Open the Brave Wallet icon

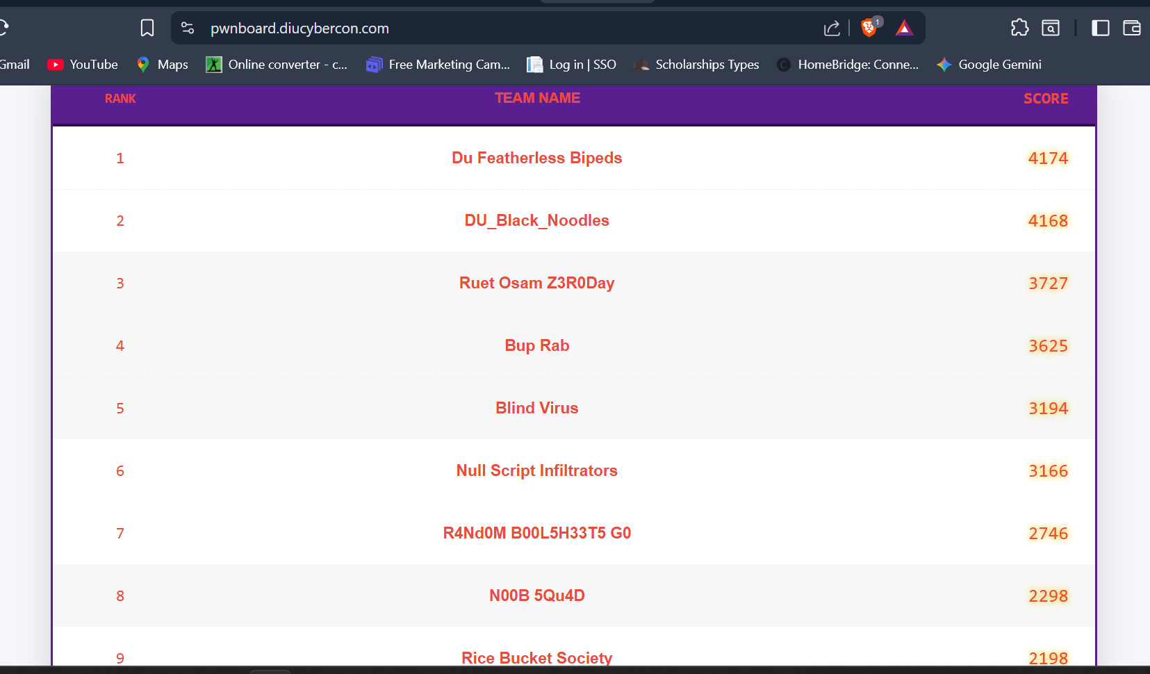(x=1132, y=28)
